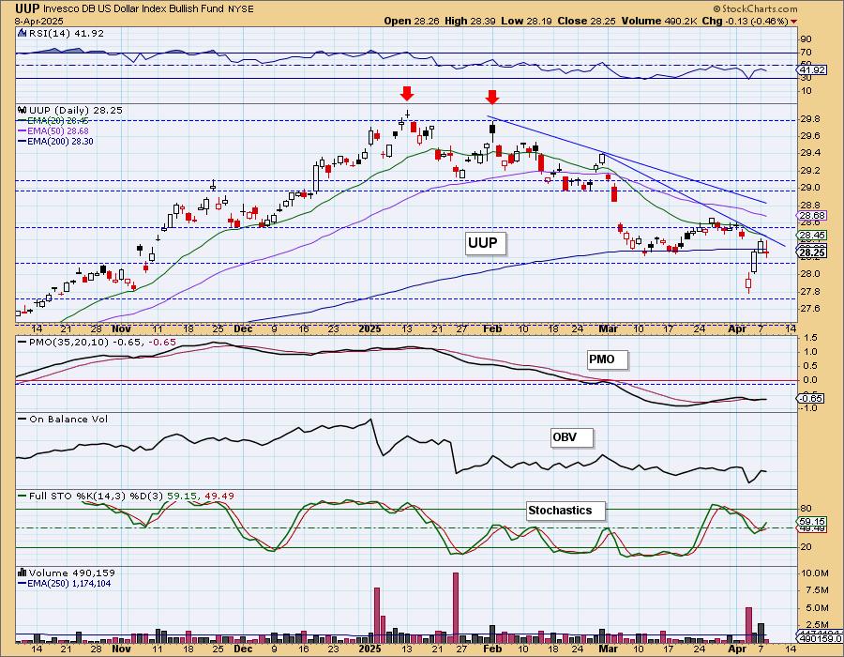Click the bar icon beside Volume 490,159
This screenshot has height=657, width=844.
23,573
